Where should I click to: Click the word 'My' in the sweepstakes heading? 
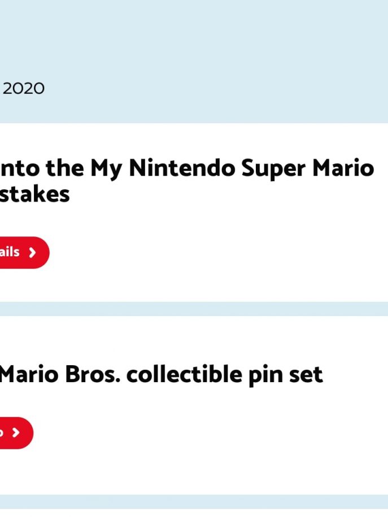tap(106, 169)
